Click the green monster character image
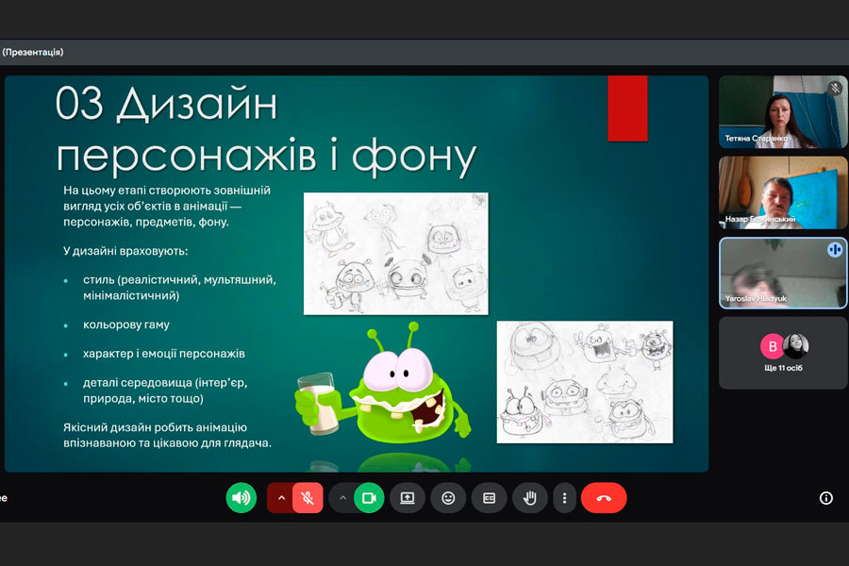Viewport: 849px width, 566px height. coord(383,382)
